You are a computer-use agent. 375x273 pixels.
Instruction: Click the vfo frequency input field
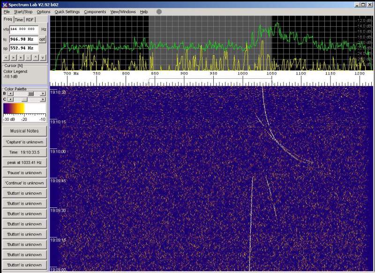click(23, 29)
